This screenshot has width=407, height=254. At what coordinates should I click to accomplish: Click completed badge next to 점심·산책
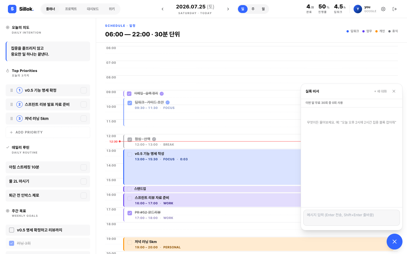click(154, 139)
